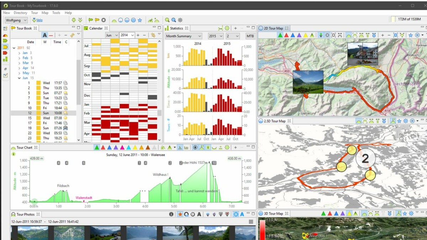Viewport: 427px width, 240px height.
Task: Zoom in the 2D Tour Map with plus
Action: click(x=383, y=35)
